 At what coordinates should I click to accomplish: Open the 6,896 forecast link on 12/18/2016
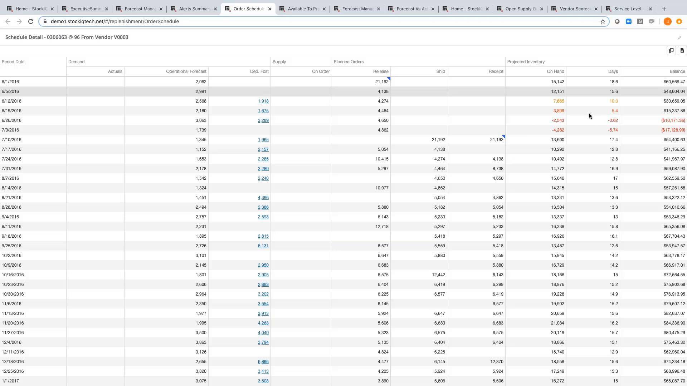point(263,361)
